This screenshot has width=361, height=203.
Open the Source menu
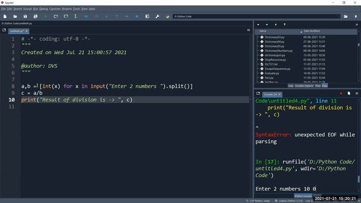point(28,9)
